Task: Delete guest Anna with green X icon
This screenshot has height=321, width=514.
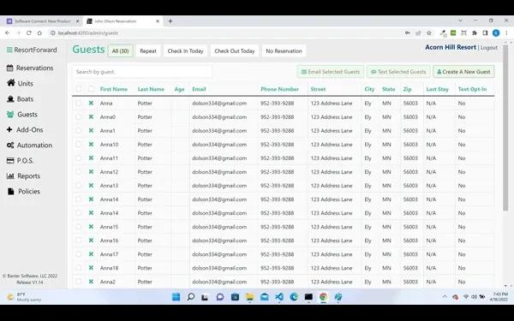Action: click(x=91, y=104)
